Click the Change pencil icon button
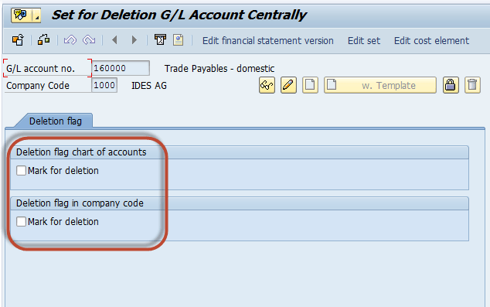Screen dimensions: 490x307 point(288,85)
